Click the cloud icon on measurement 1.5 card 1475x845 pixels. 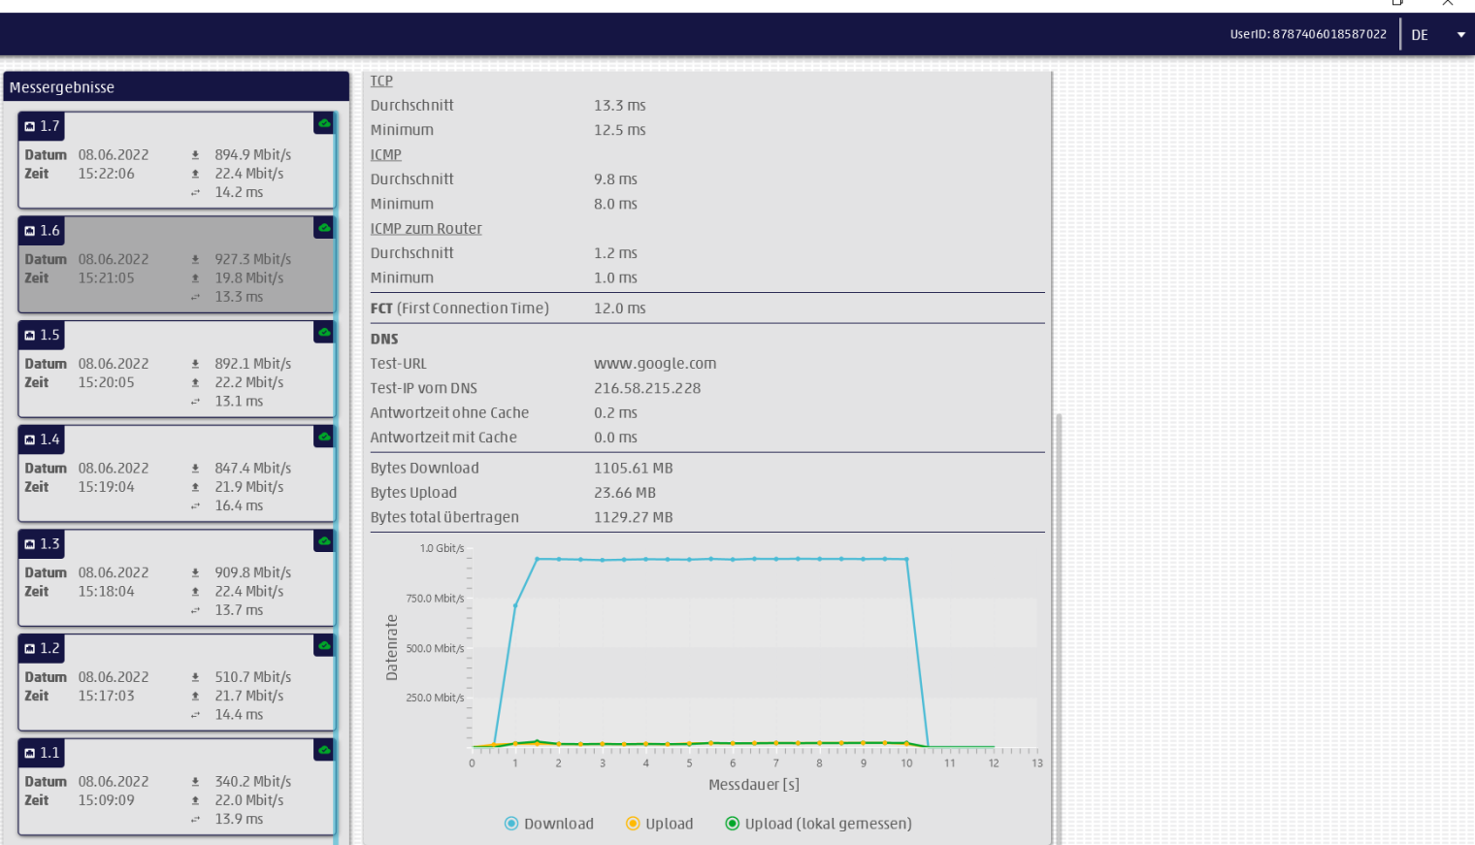click(324, 333)
